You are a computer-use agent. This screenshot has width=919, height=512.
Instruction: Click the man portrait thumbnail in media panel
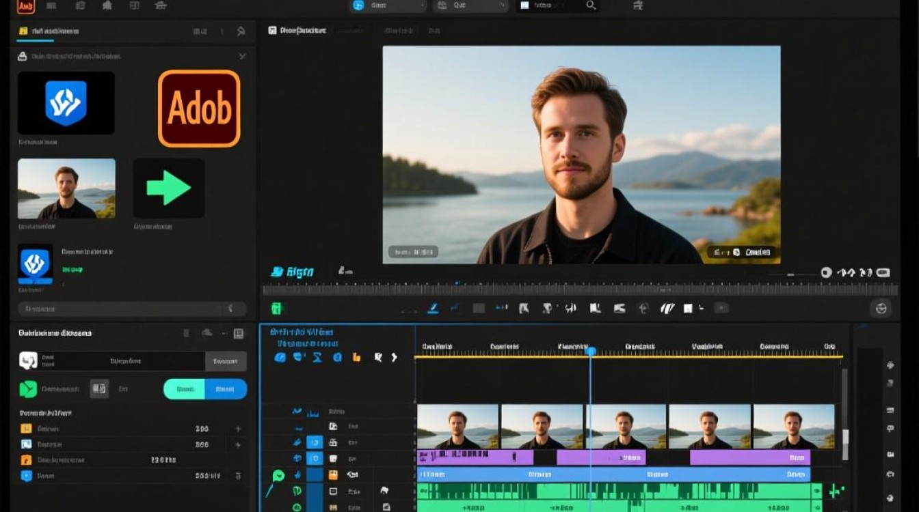click(66, 188)
